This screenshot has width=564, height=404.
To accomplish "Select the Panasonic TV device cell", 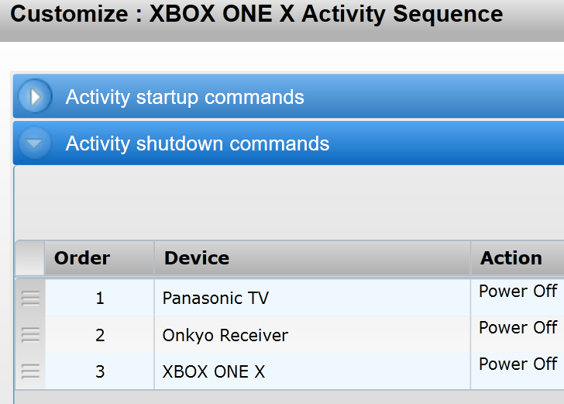I will tap(312, 298).
